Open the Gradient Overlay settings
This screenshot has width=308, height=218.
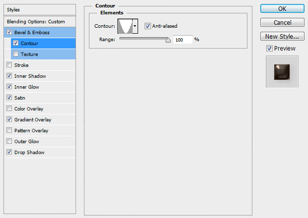click(x=33, y=120)
